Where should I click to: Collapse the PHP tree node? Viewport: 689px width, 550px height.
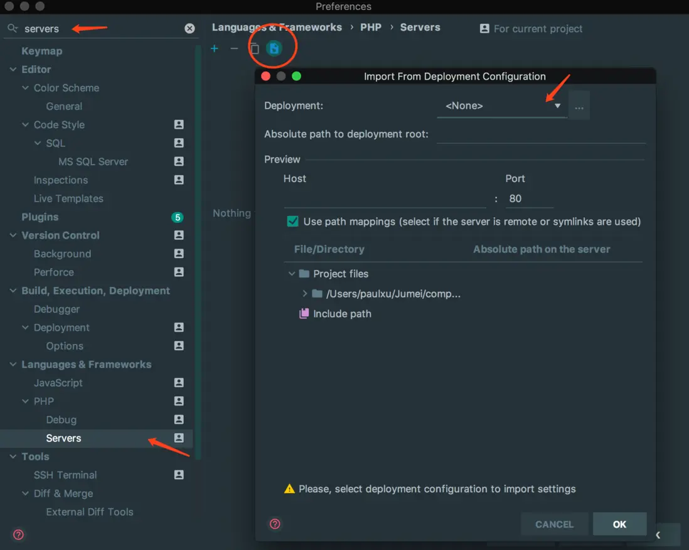[26, 401]
